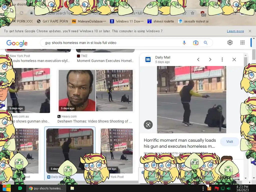Screen dimensions: 256x192
Task: Open quick settings gear icon
Action: [x=230, y=42]
